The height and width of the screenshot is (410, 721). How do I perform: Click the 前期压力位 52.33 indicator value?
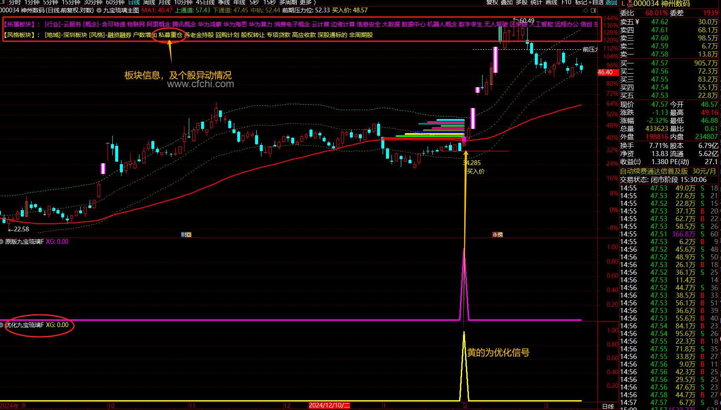[306, 10]
